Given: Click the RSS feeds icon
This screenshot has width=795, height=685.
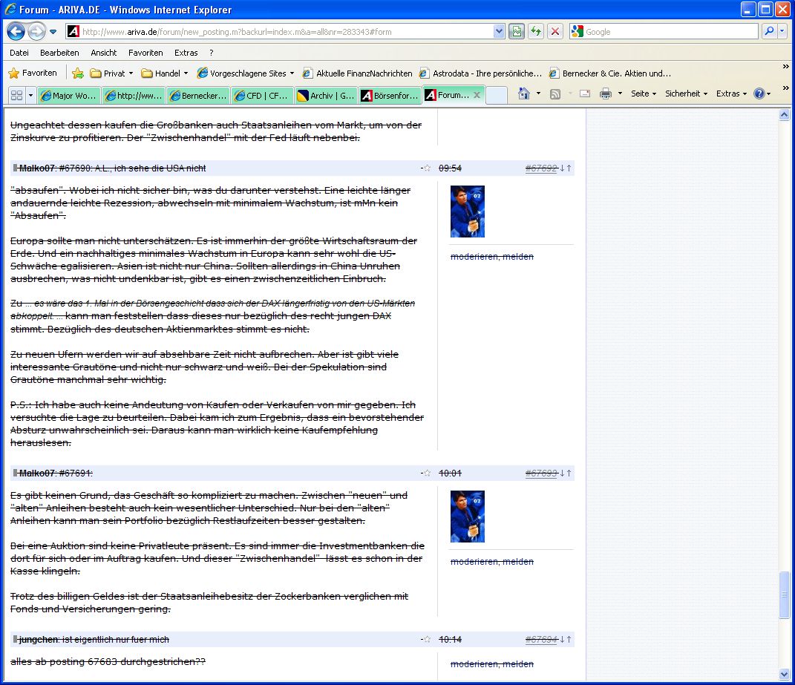Looking at the screenshot, I should pyautogui.click(x=555, y=94).
